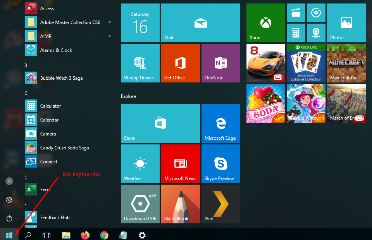Open Alarms & Clock from app list
Image resolution: width=372 pixels, height=240 pixels.
pyautogui.click(x=56, y=50)
